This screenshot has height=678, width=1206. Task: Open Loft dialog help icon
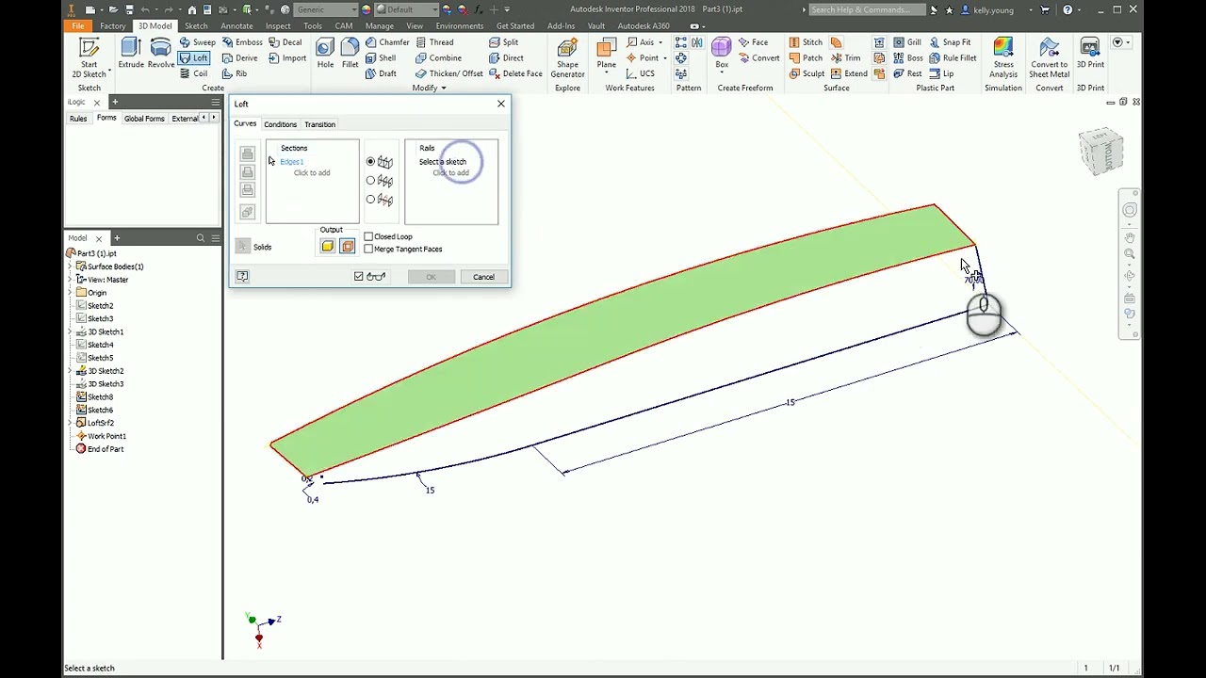click(242, 276)
